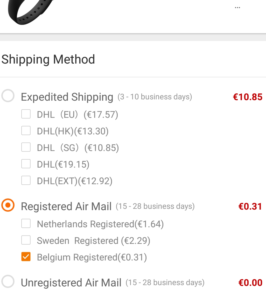Select Registered Air Mail radio button
The height and width of the screenshot is (296, 266).
click(x=8, y=205)
